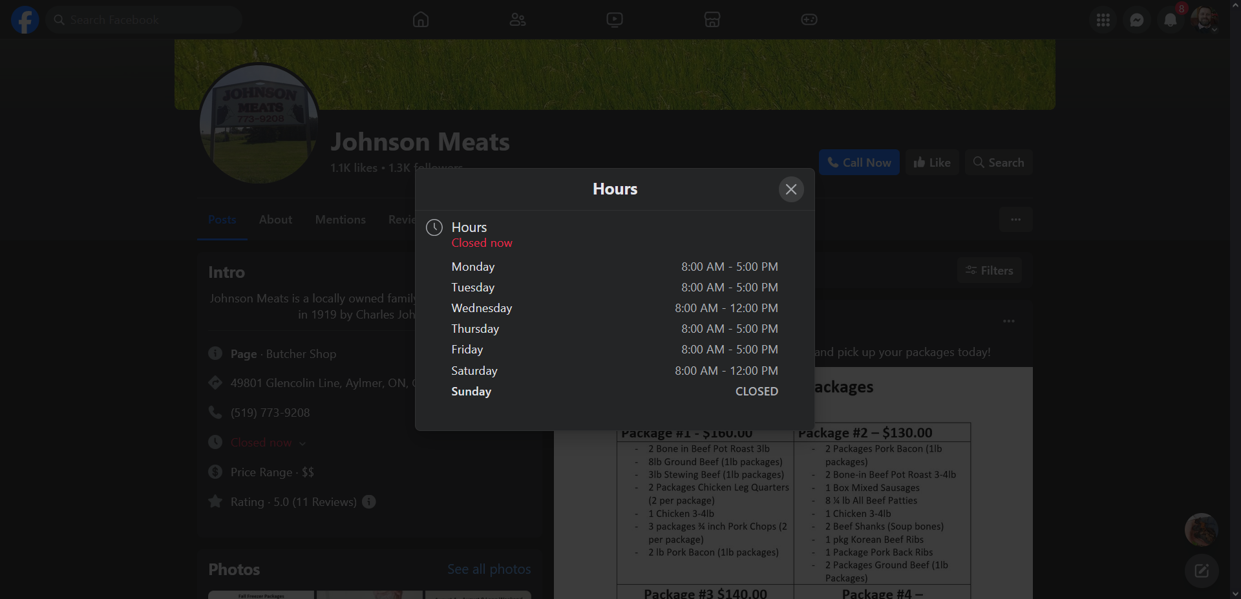Open Messenger from the top bar
1241x599 pixels.
click(1137, 20)
